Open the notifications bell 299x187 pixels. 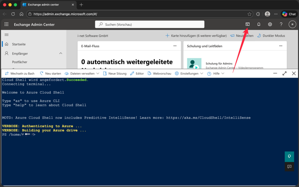click(x=259, y=24)
